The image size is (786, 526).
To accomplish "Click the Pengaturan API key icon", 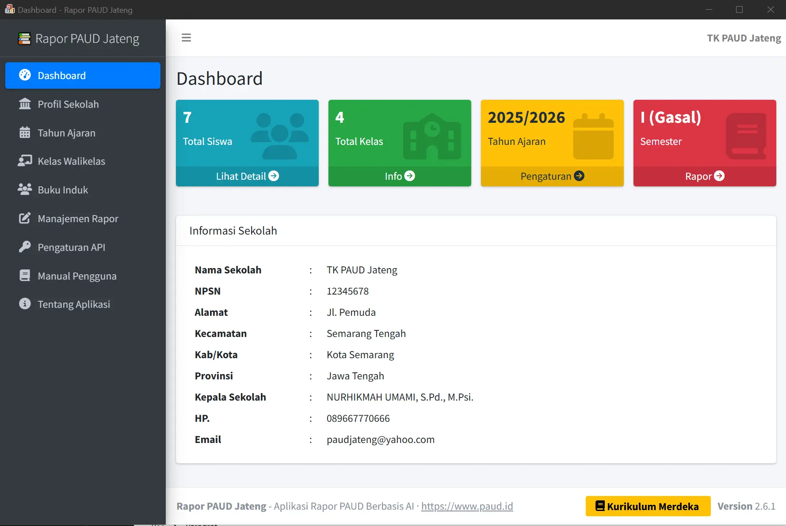I will coord(25,247).
